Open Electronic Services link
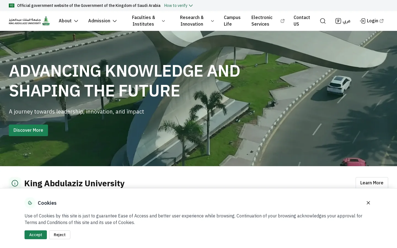Viewport: 397px width, 248px height. tap(262, 21)
